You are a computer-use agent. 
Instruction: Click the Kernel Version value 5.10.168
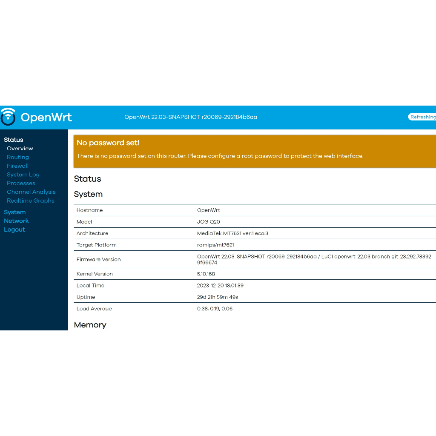pos(206,274)
